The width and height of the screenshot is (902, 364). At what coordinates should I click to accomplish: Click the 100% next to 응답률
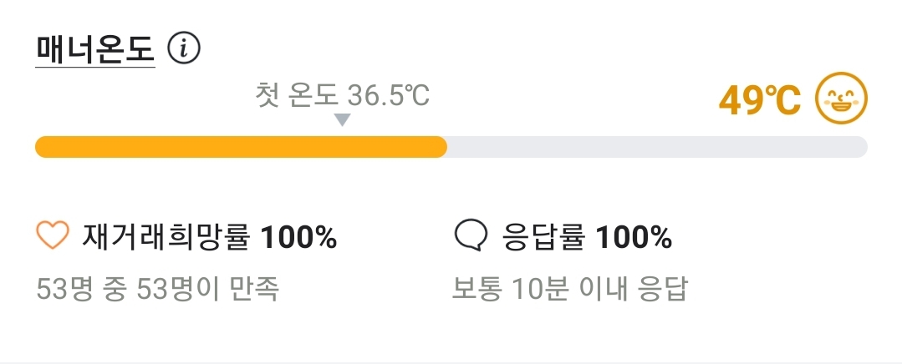634,236
